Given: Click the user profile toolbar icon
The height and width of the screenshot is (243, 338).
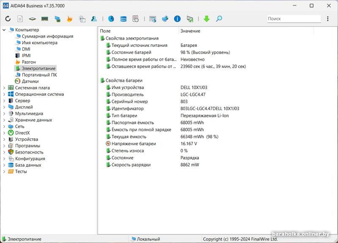Looking at the screenshot, I should (x=94, y=19).
